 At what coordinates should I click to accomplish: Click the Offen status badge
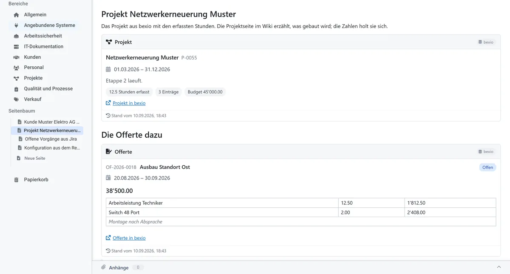(x=487, y=167)
